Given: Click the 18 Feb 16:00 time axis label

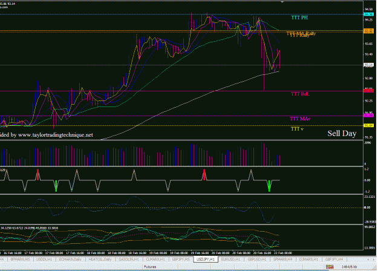Looking at the screenshot, I should [x=137, y=253].
